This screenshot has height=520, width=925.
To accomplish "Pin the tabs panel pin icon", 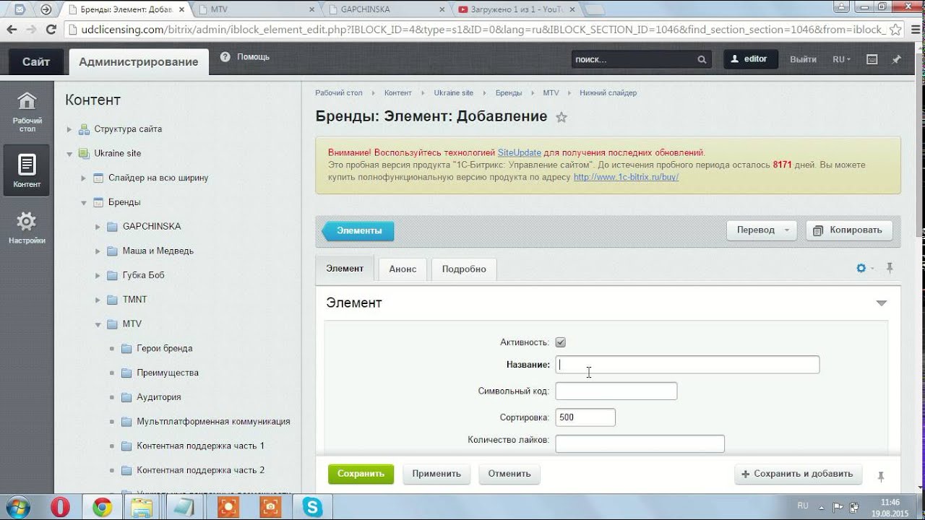I will (890, 268).
